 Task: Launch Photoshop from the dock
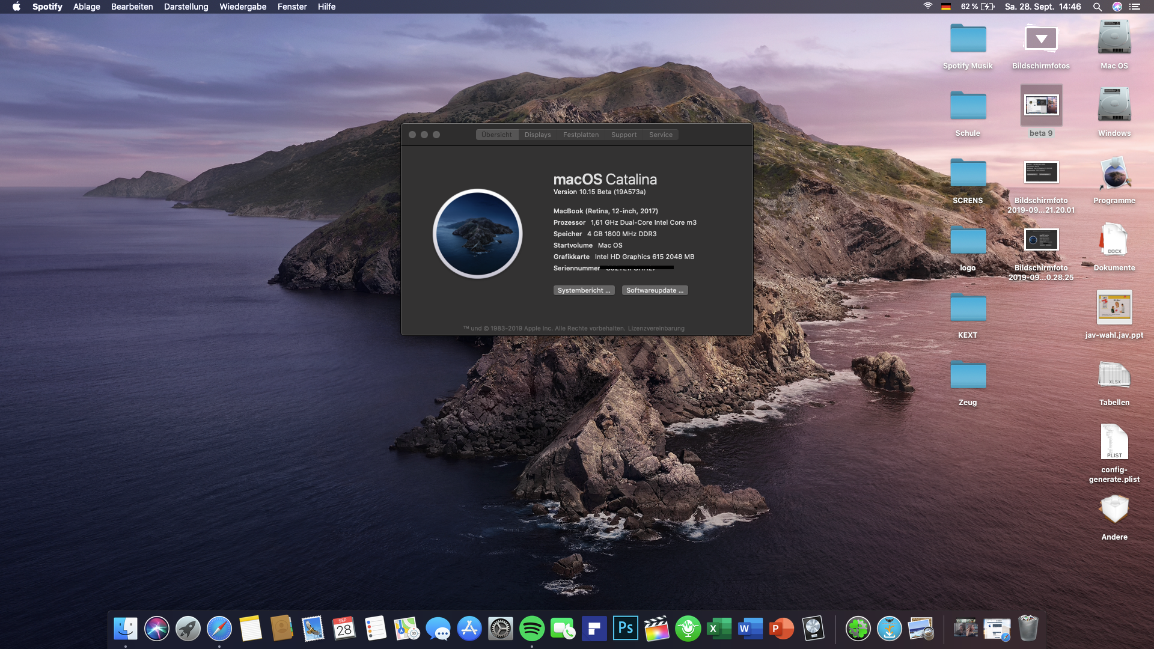(625, 629)
